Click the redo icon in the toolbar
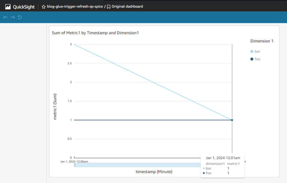The width and height of the screenshot is (287, 183). (12, 17)
